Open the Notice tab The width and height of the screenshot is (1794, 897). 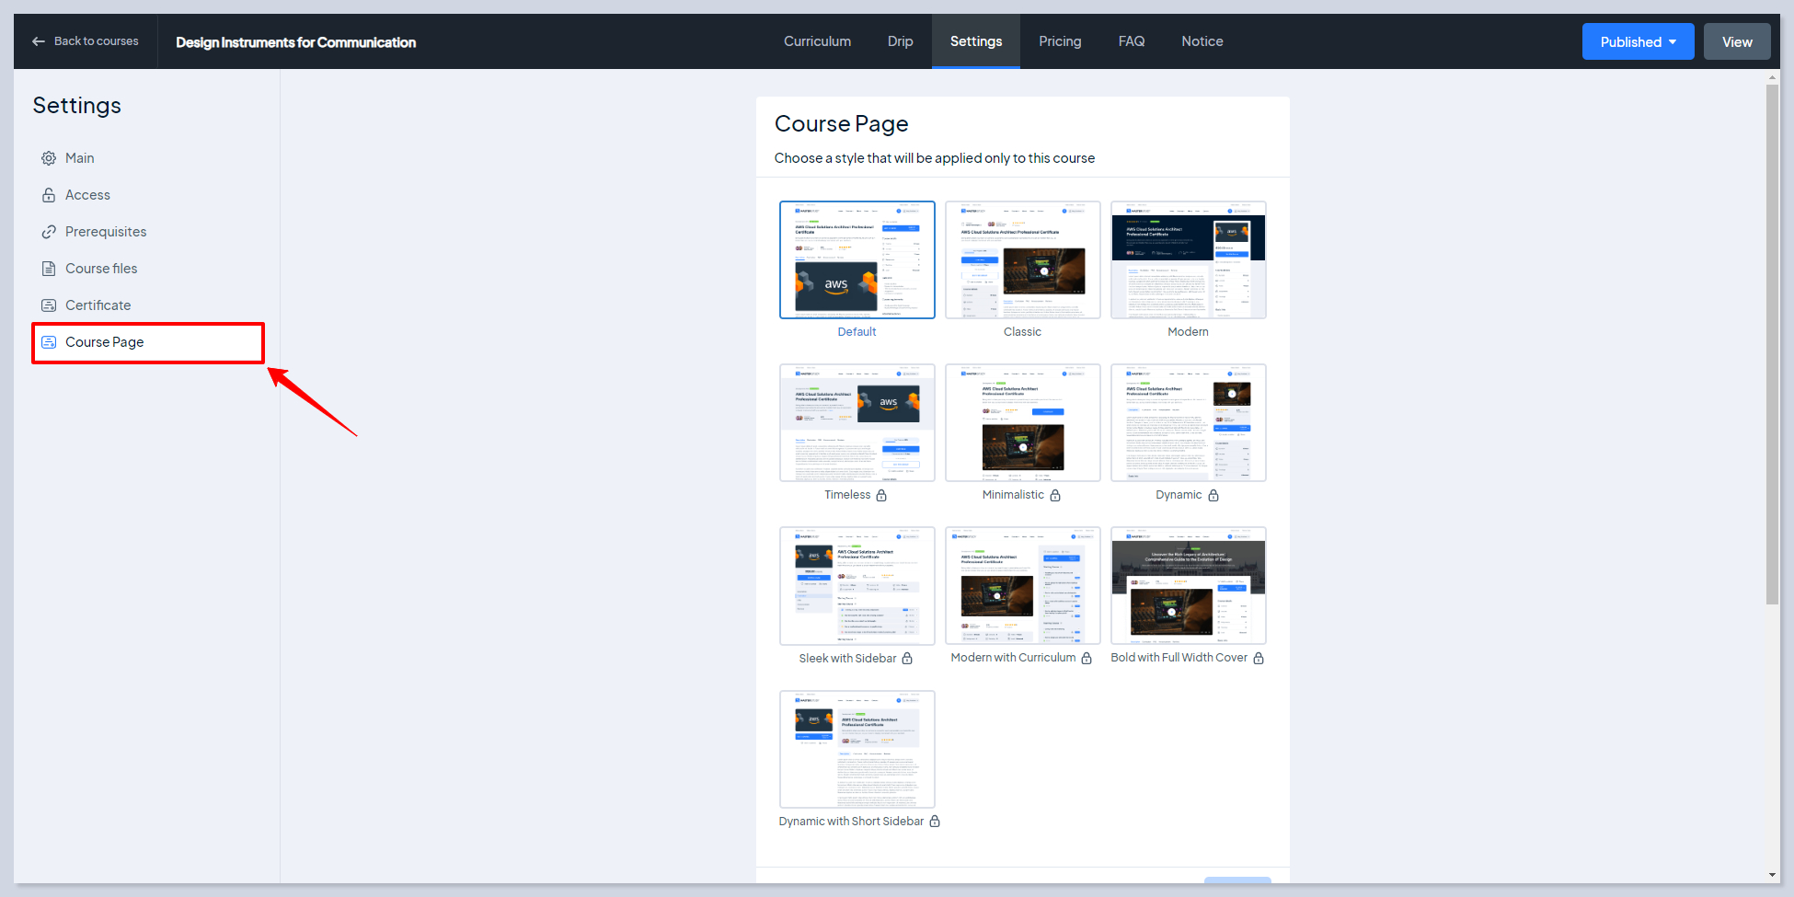click(1202, 41)
